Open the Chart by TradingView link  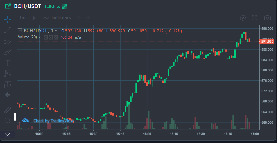point(53,121)
